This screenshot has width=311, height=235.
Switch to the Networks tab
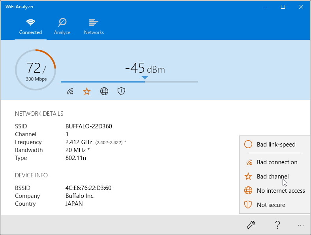pos(94,26)
